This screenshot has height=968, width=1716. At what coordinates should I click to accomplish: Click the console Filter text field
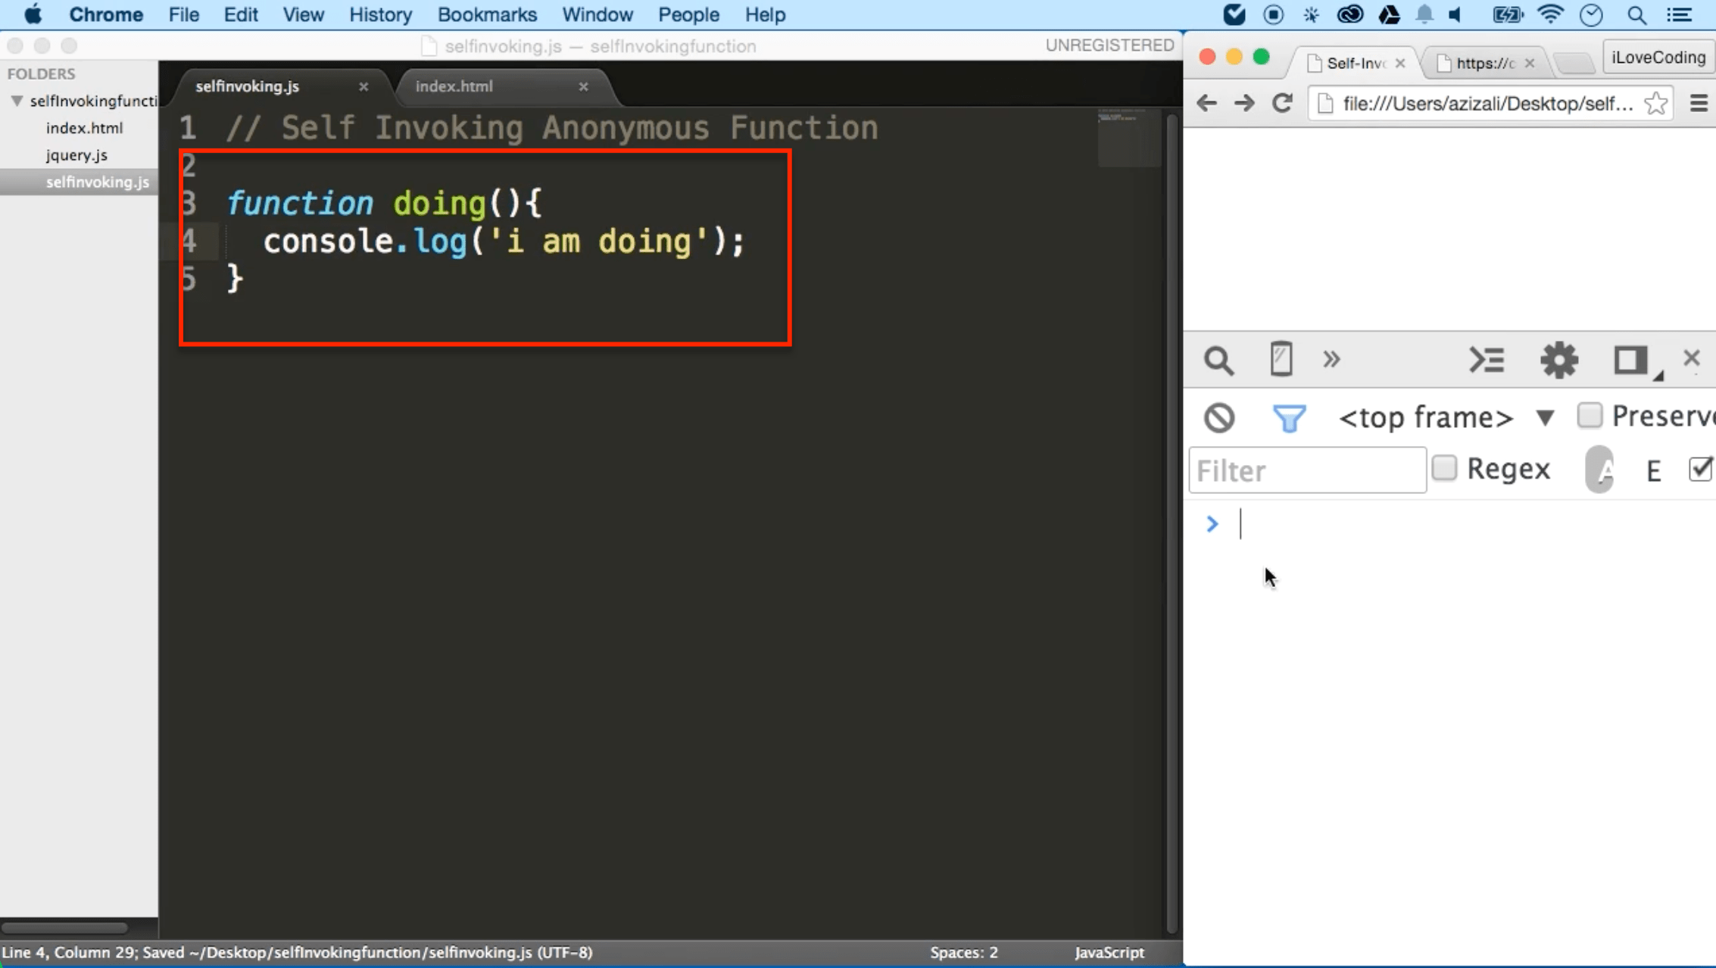tap(1306, 470)
